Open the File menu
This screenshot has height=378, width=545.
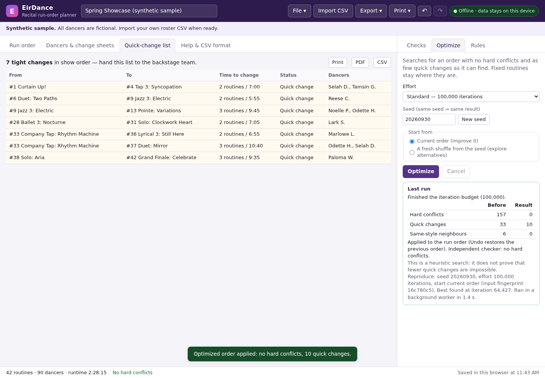pos(299,11)
